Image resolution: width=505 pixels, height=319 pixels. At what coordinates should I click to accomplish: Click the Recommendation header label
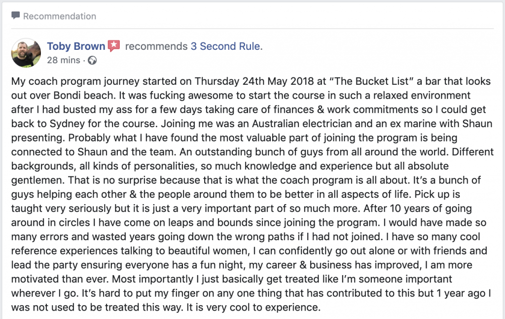pyautogui.click(x=60, y=16)
